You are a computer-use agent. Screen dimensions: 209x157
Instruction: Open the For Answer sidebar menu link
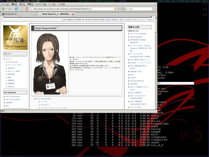click(13, 62)
